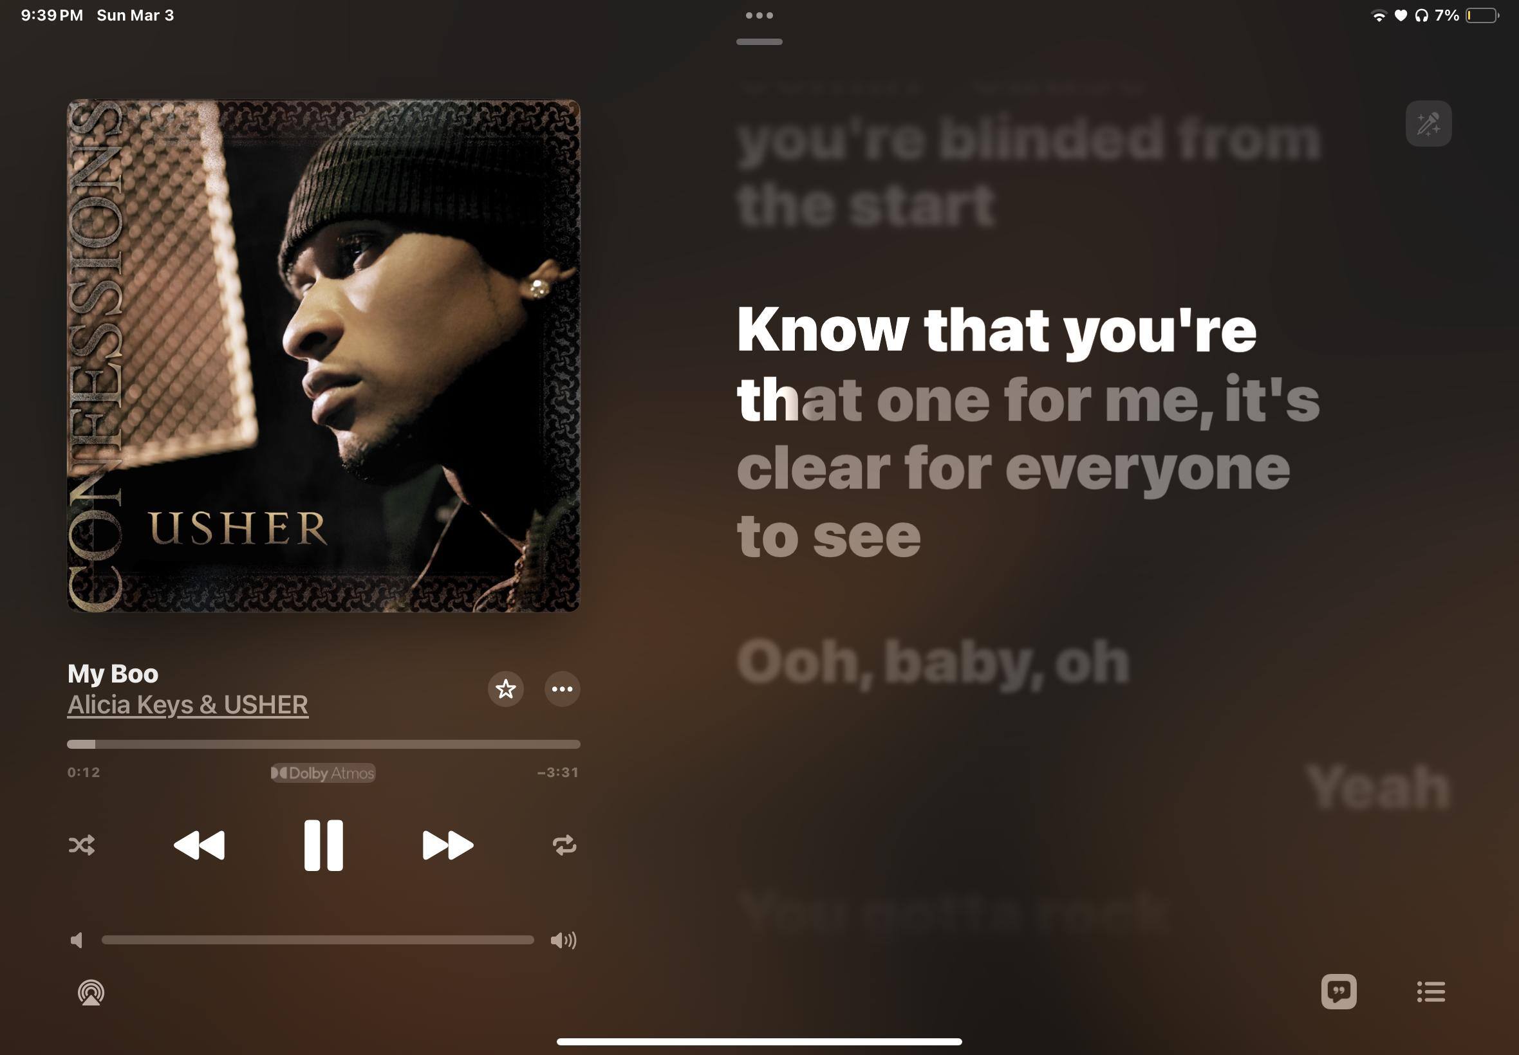Collapse now playing via grabber handle
Viewport: 1519px width, 1055px height.
[759, 42]
